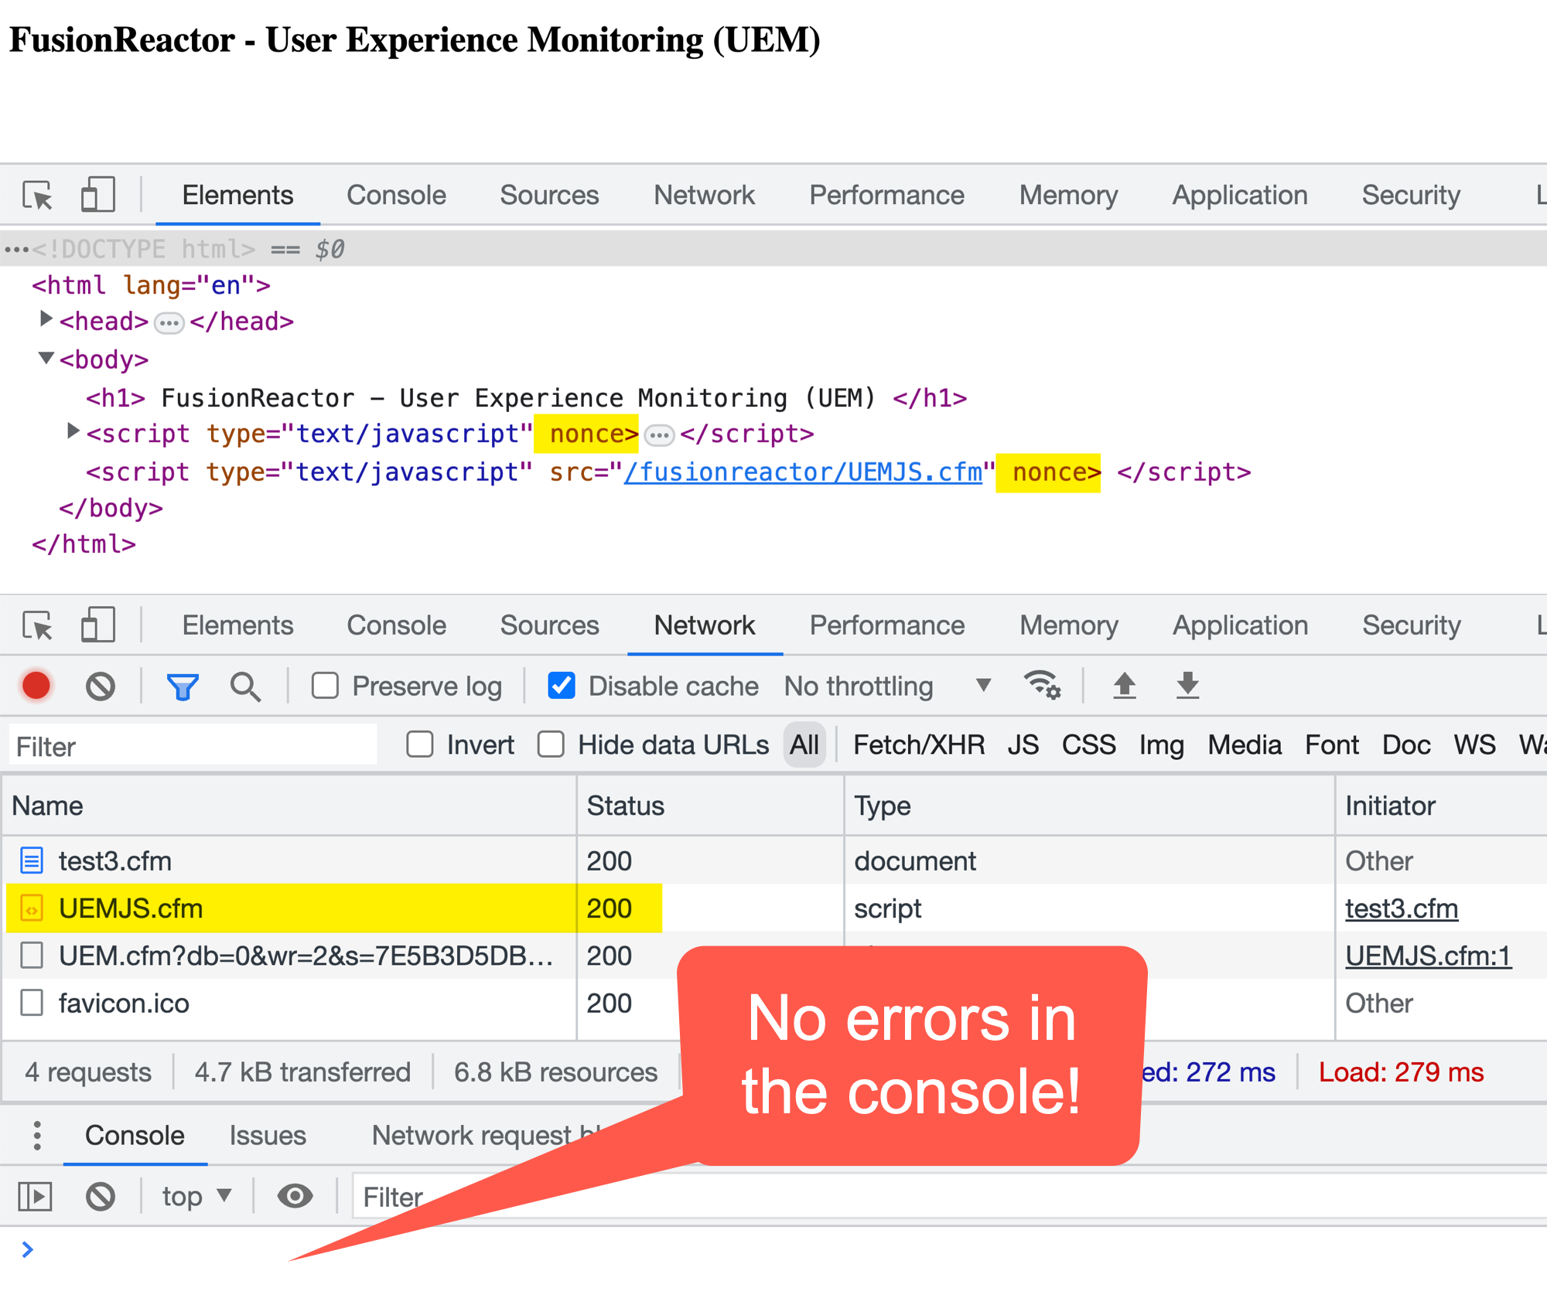The height and width of the screenshot is (1305, 1547).
Task: Select the All request type filter
Action: 804,744
